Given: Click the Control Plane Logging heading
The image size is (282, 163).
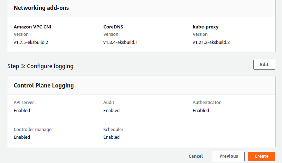Looking at the screenshot, I should (44, 85).
